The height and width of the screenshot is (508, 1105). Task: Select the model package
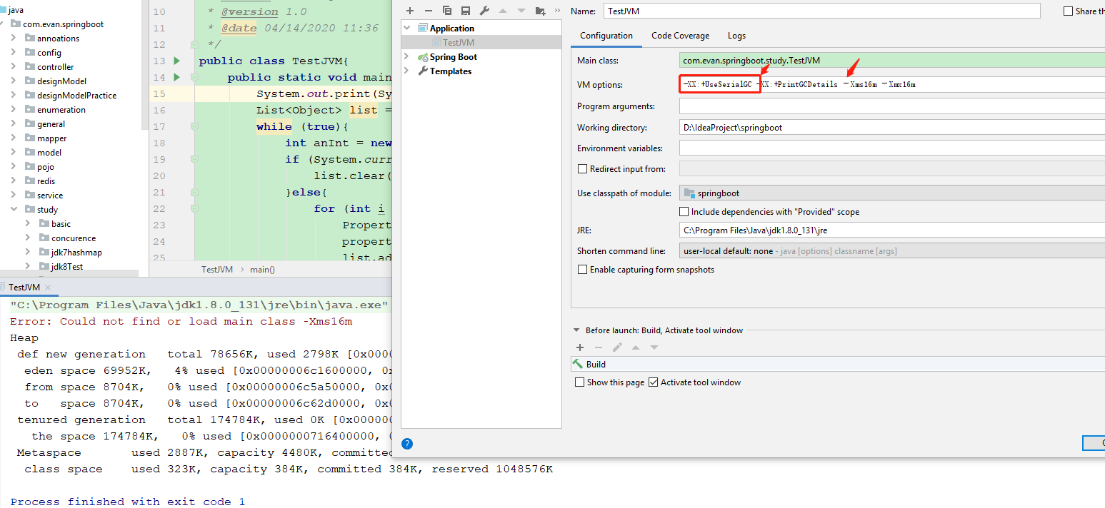click(49, 152)
